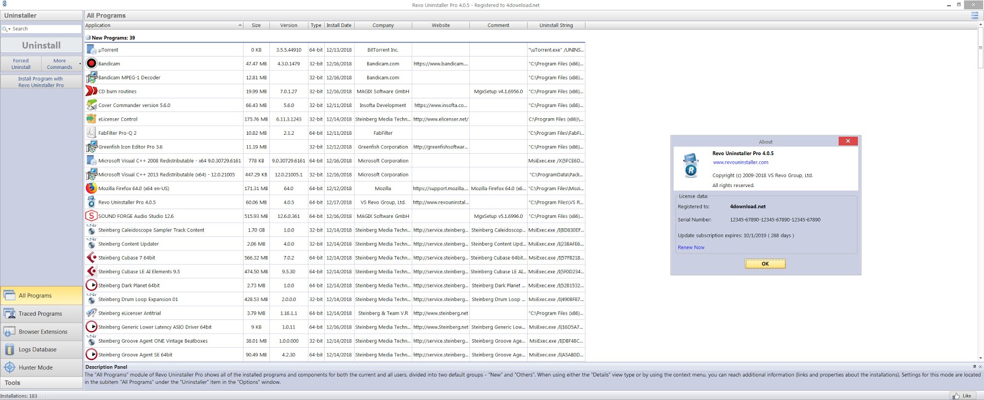Close the About dialog
The height and width of the screenshot is (400, 984).
pos(847,141)
